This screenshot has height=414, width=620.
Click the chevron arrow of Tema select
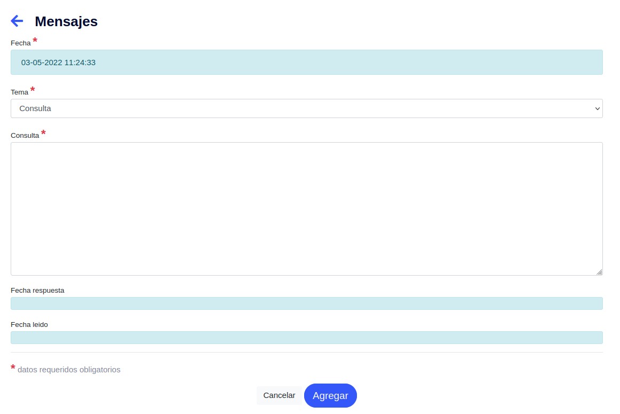coord(597,108)
